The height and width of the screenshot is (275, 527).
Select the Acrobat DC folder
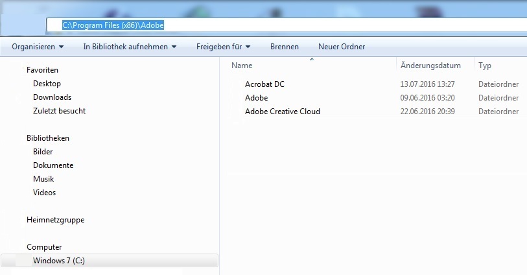click(264, 84)
